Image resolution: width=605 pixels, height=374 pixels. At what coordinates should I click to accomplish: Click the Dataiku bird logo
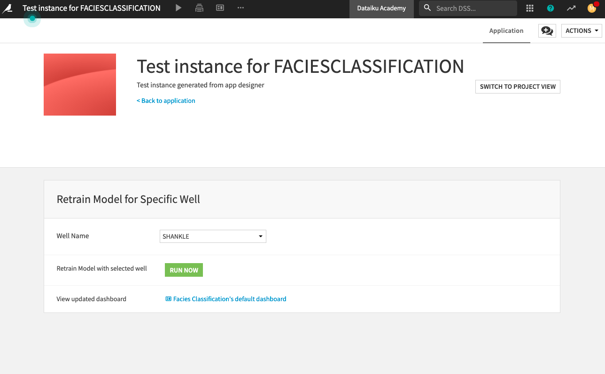tap(8, 8)
